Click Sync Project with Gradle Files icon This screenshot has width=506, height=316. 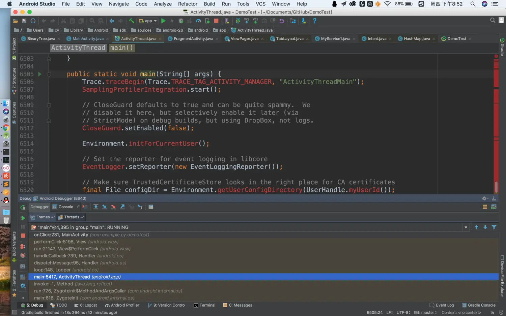(x=238, y=21)
